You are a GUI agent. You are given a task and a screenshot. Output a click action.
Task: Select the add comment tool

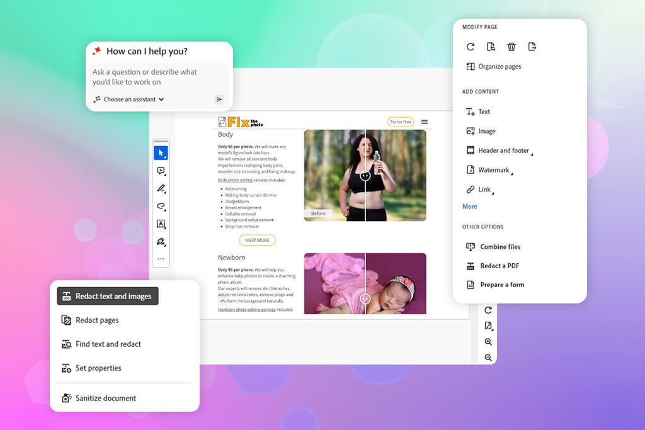pos(161,171)
